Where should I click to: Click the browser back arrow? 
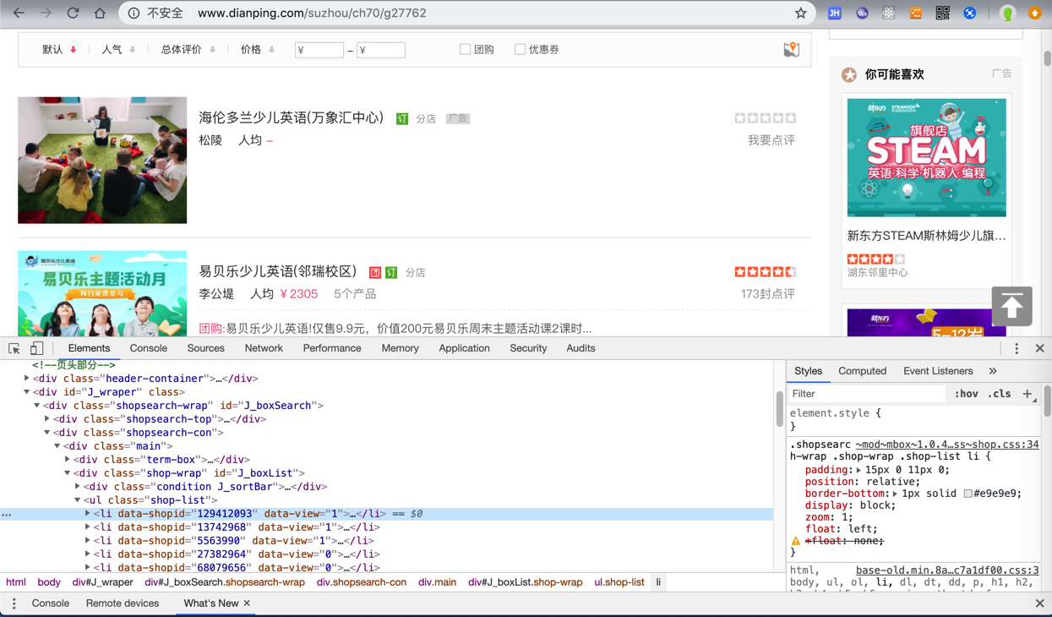pyautogui.click(x=19, y=13)
